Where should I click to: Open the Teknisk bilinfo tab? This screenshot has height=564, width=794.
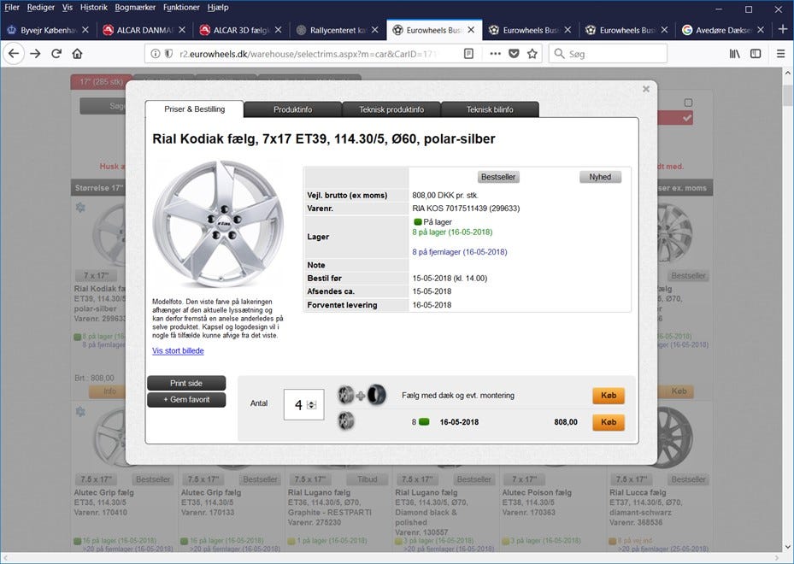(x=490, y=109)
